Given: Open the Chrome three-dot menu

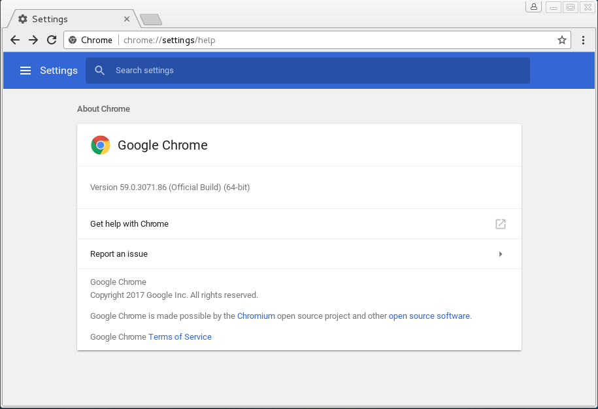Looking at the screenshot, I should click(584, 40).
